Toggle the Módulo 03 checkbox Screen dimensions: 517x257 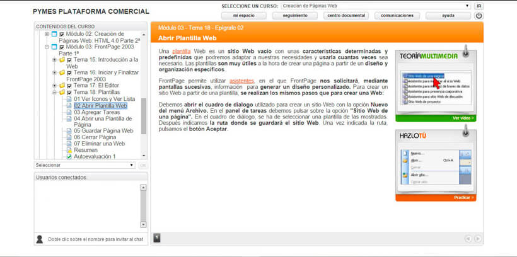tap(61, 47)
